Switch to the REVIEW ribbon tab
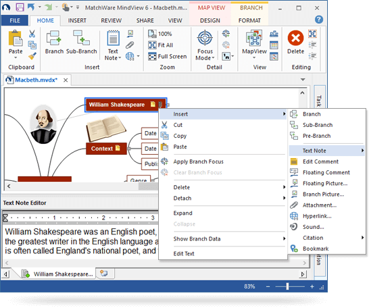Viewport: 369px width, 308px height. tap(111, 20)
